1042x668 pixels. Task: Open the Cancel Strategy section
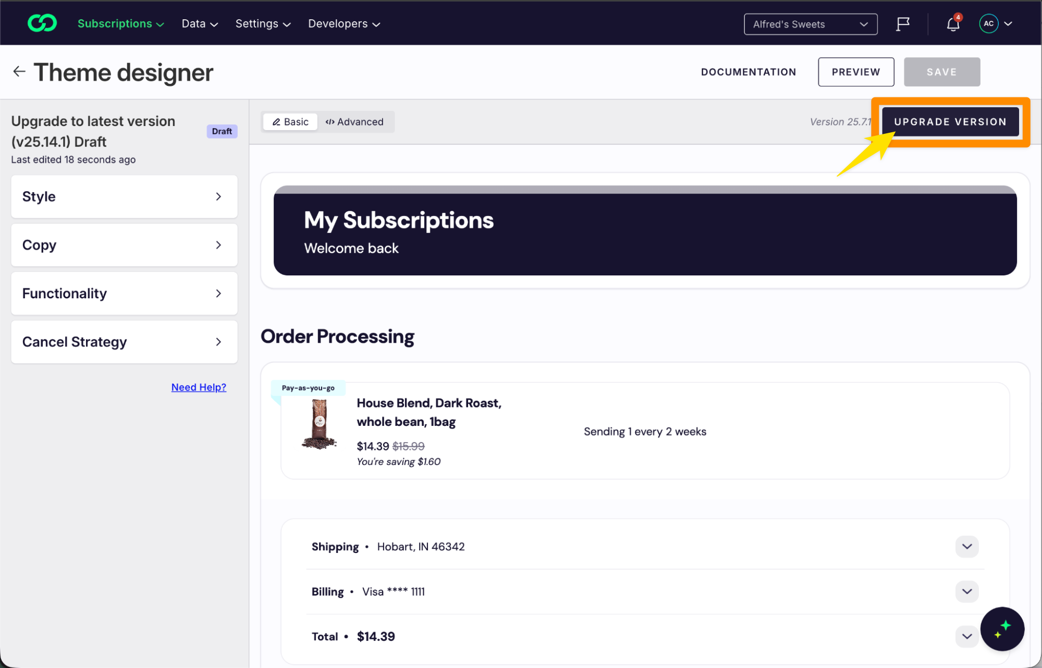(124, 342)
